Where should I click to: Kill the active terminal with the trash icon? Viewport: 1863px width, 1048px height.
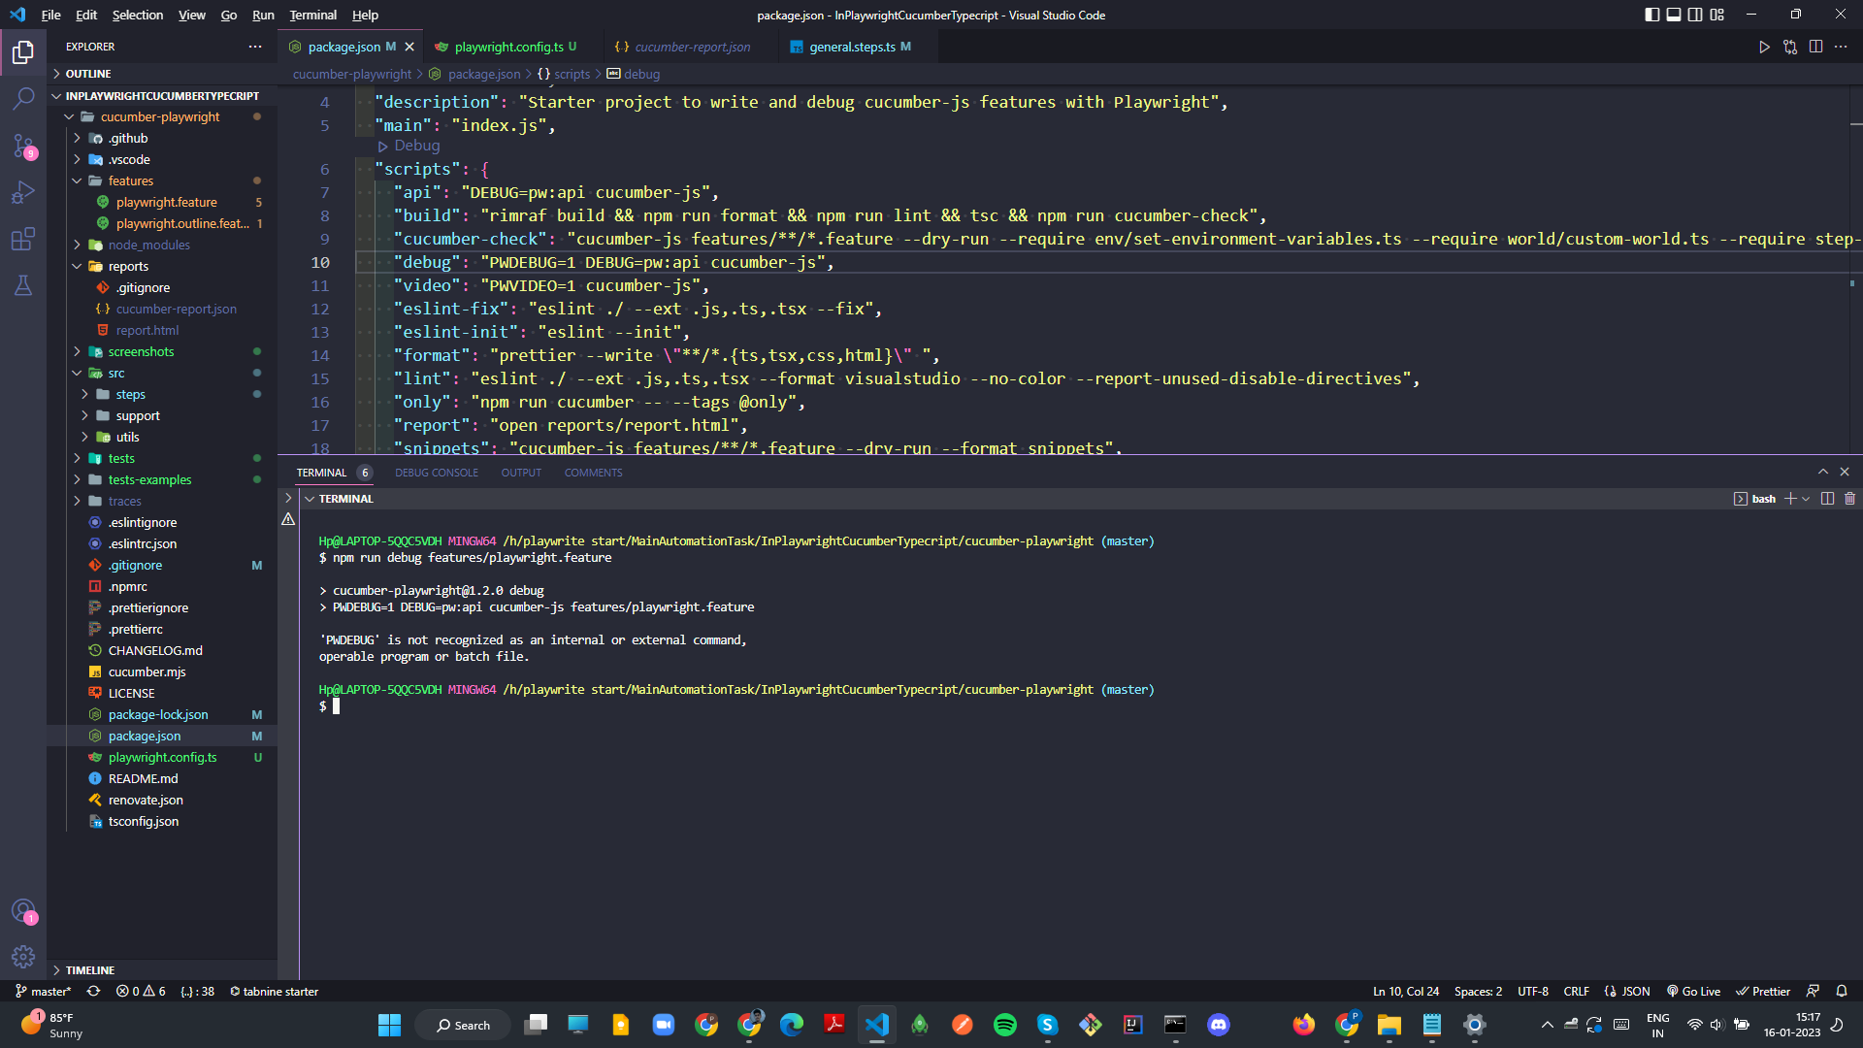point(1849,498)
